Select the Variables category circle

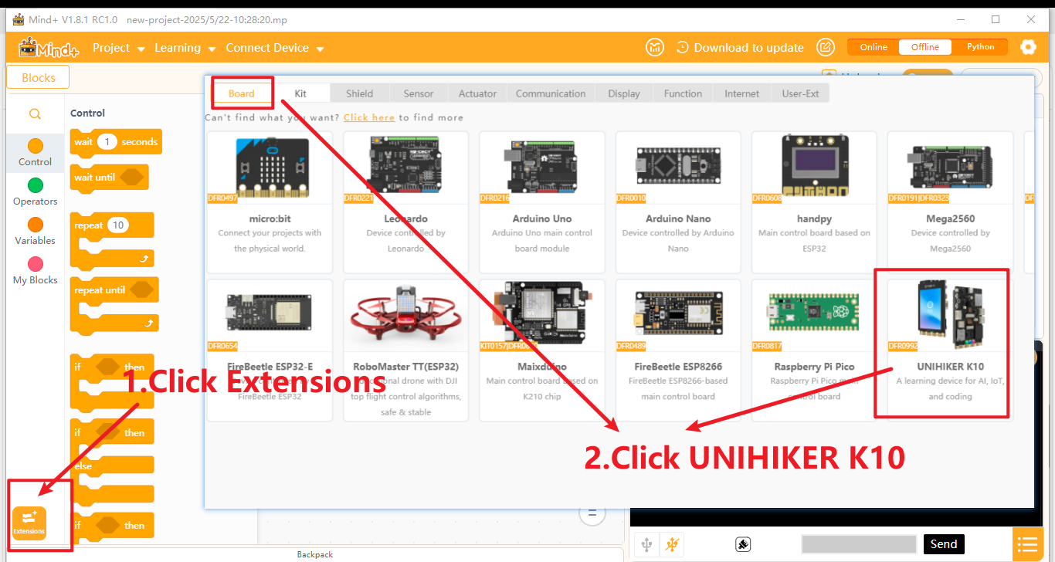point(36,225)
